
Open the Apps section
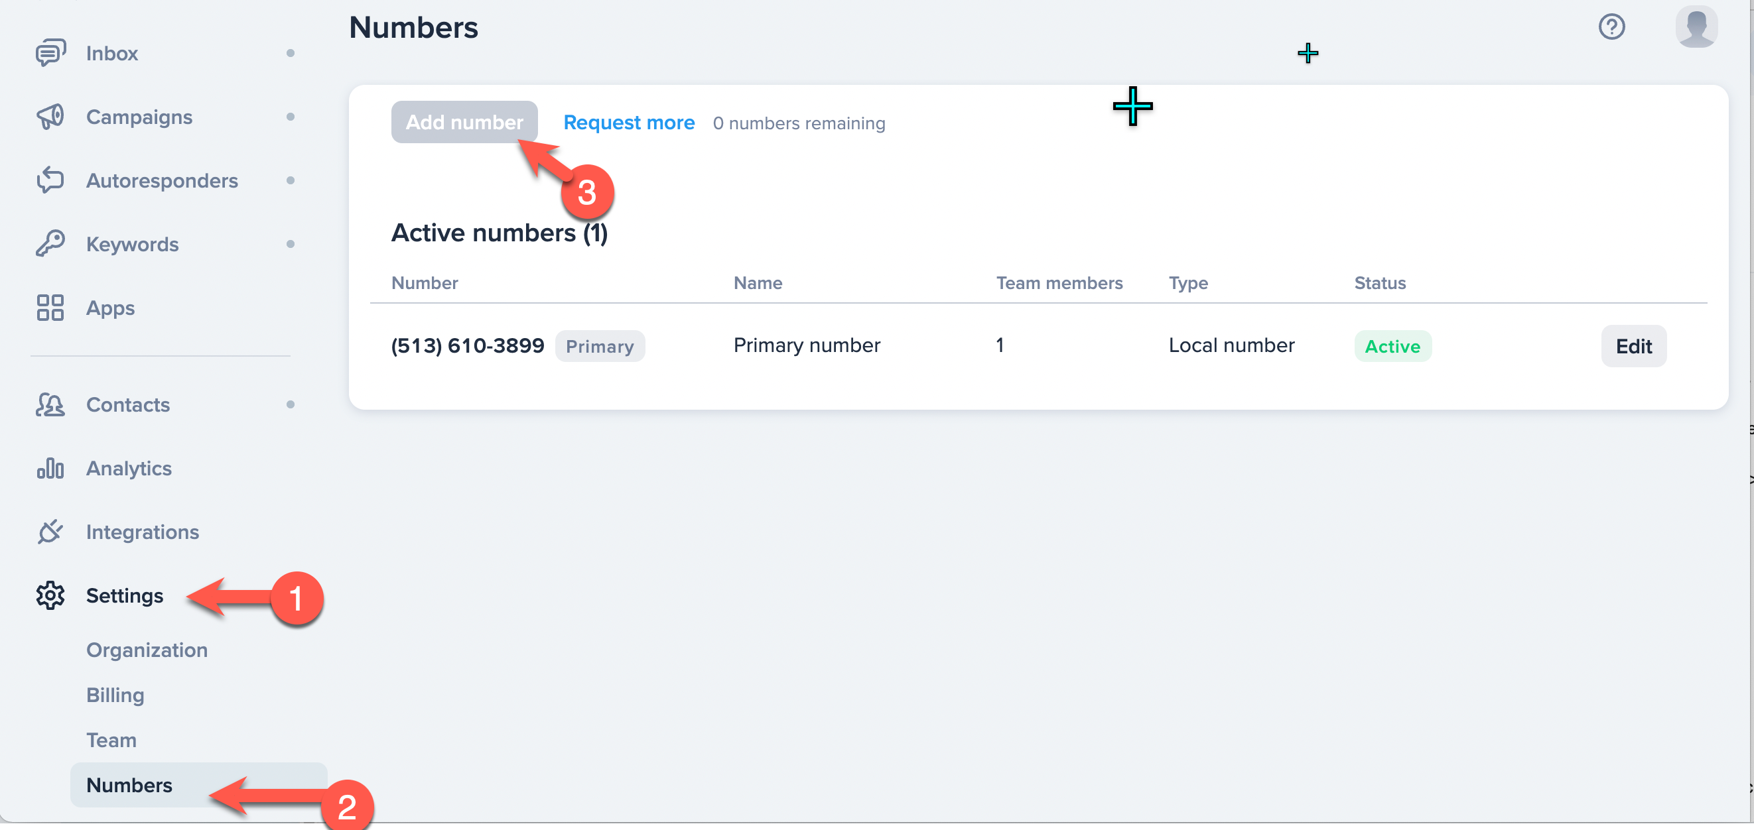[110, 308]
